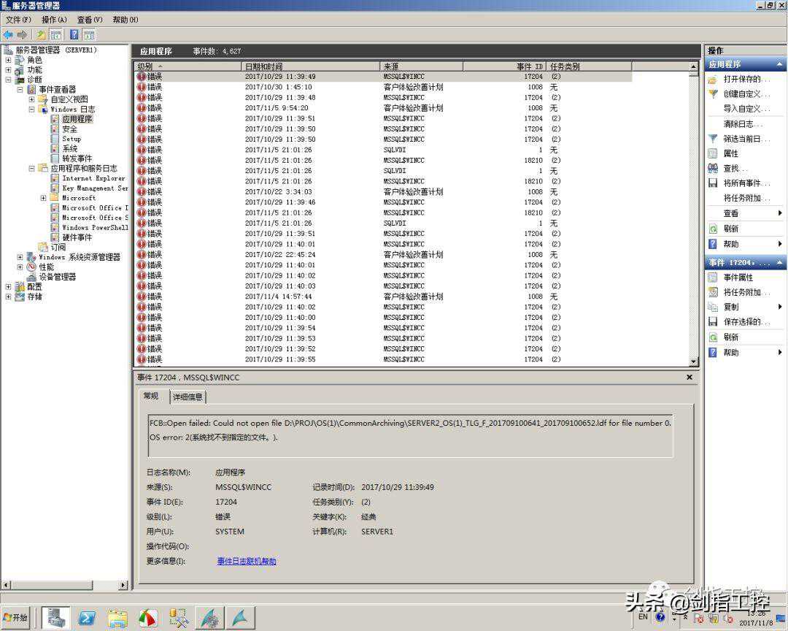This screenshot has width=788, height=631.
Task: Click the floppy disk save all events icon
Action: (713, 183)
